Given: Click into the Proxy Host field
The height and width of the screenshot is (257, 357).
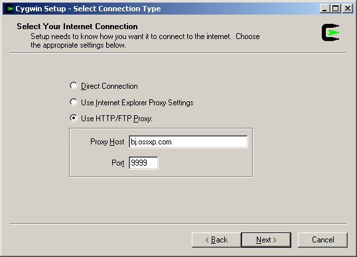Looking at the screenshot, I should coord(188,142).
